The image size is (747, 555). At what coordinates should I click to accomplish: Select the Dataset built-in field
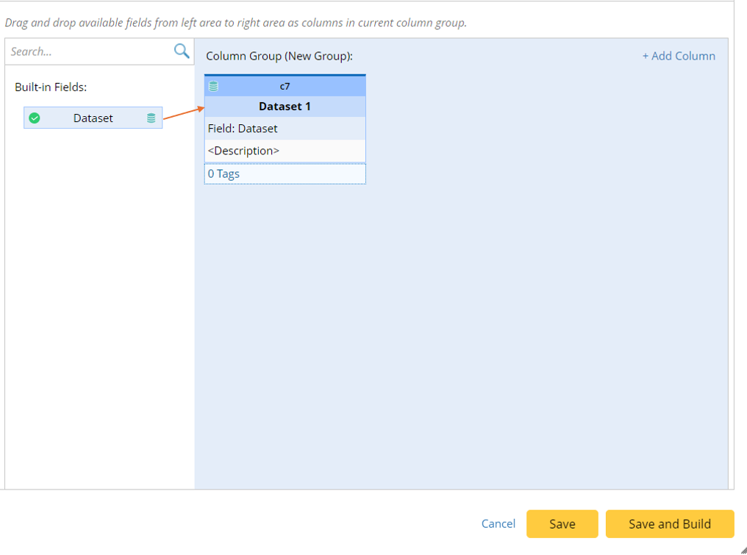[93, 118]
